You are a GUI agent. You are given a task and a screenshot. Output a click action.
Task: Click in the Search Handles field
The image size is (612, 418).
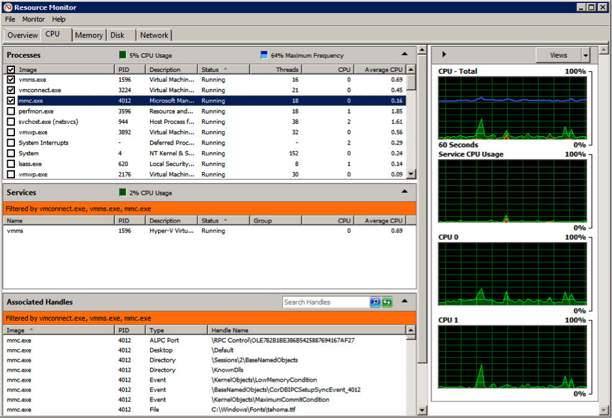(x=325, y=302)
